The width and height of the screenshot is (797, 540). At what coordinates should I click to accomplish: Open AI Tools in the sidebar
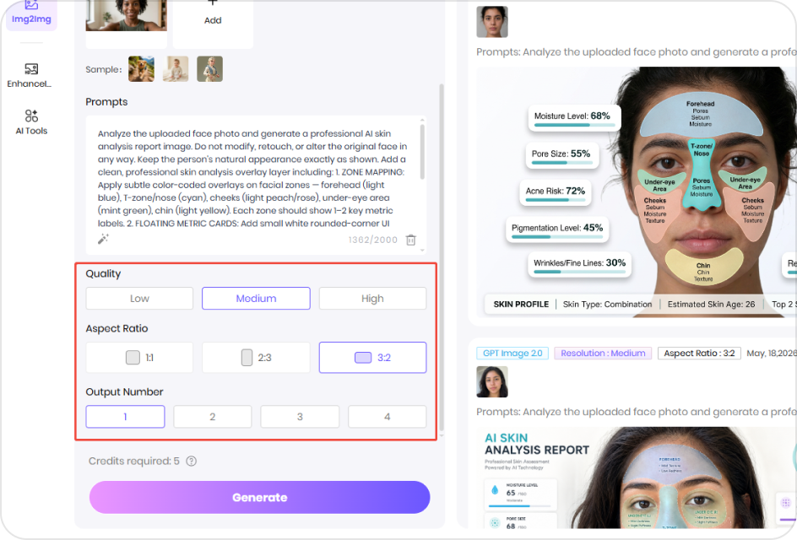31,121
